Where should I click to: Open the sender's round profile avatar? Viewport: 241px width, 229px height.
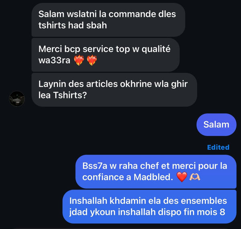(17, 99)
